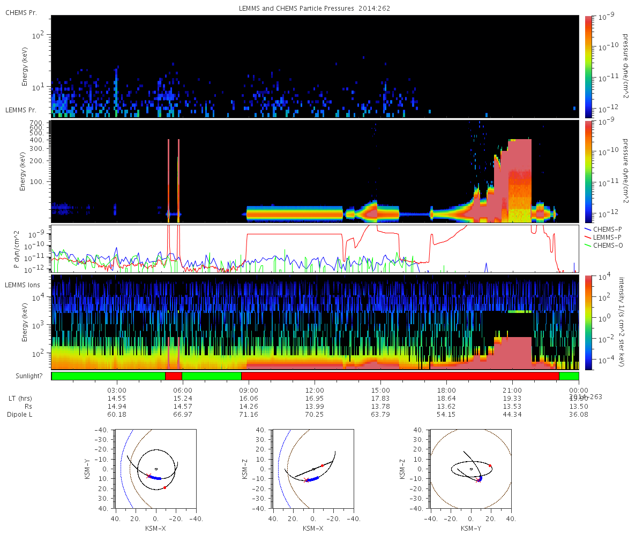643x535 pixels.
Task: Click the 12:00 time tick label
Action: pos(315,391)
